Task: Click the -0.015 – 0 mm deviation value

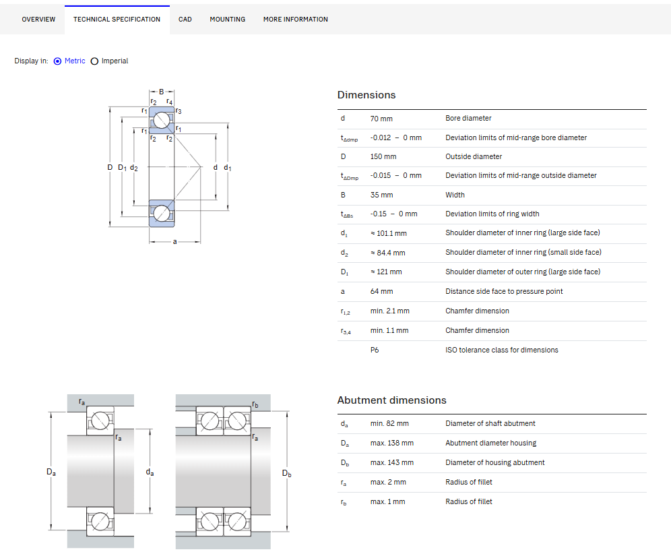Action: point(396,175)
